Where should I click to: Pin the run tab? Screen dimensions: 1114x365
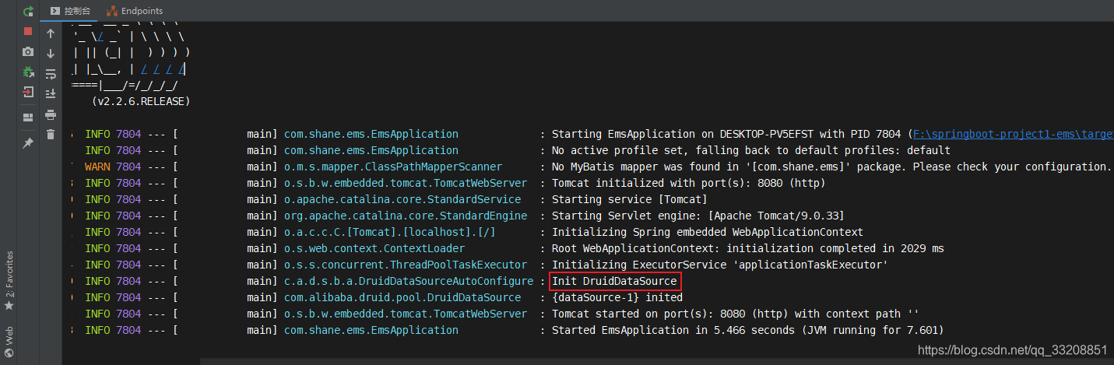pyautogui.click(x=28, y=143)
